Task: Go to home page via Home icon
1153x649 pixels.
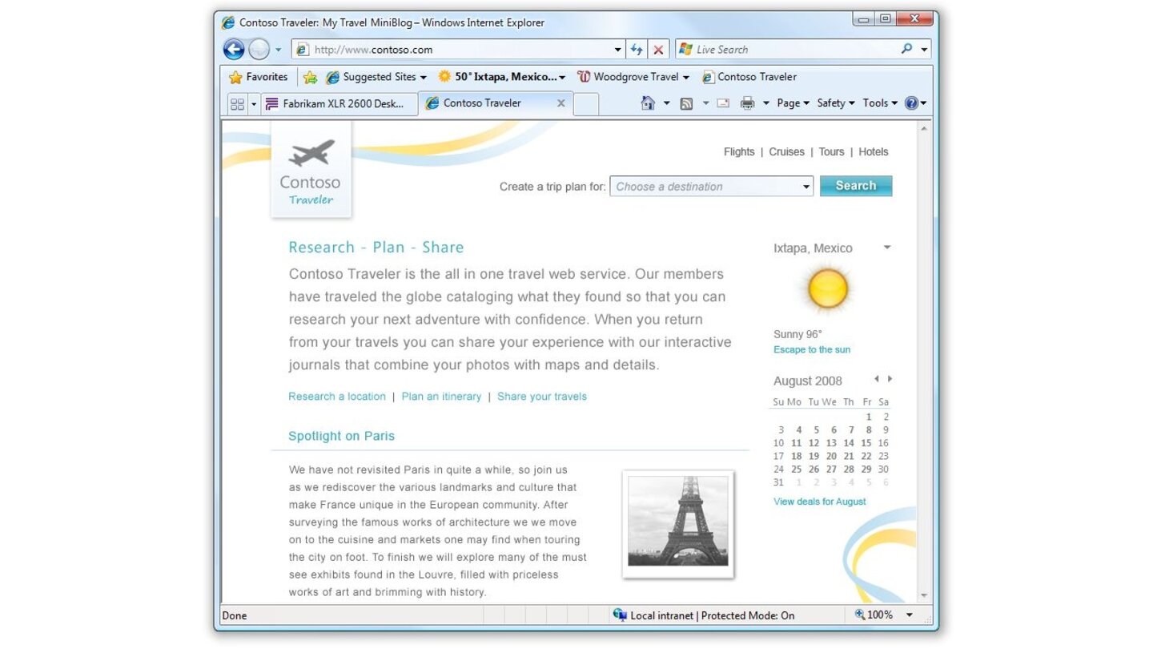Action: click(649, 103)
